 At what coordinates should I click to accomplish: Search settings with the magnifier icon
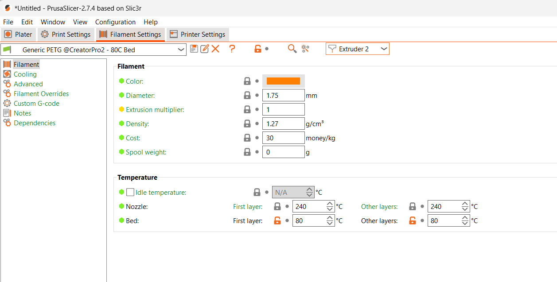point(292,49)
